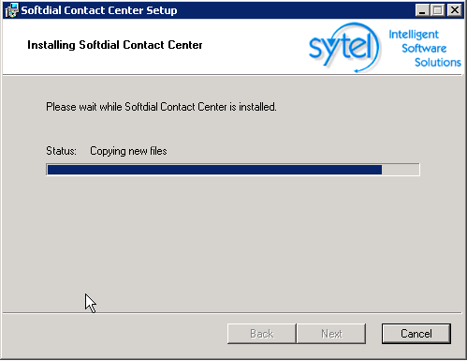Click the Softdial Contact Center Setup title text
The image size is (467, 361).
coord(99,10)
